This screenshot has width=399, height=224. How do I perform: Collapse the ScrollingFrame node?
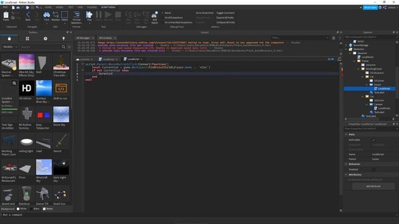click(x=358, y=69)
